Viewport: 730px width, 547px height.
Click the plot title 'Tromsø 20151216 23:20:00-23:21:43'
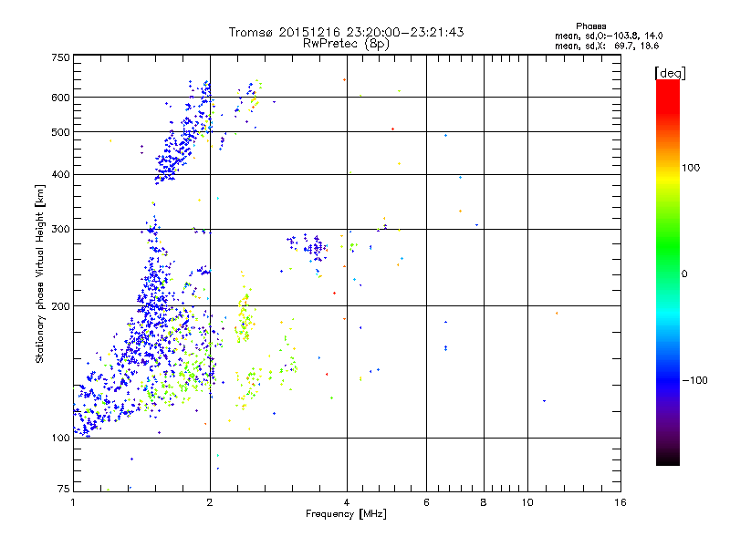[x=346, y=32]
